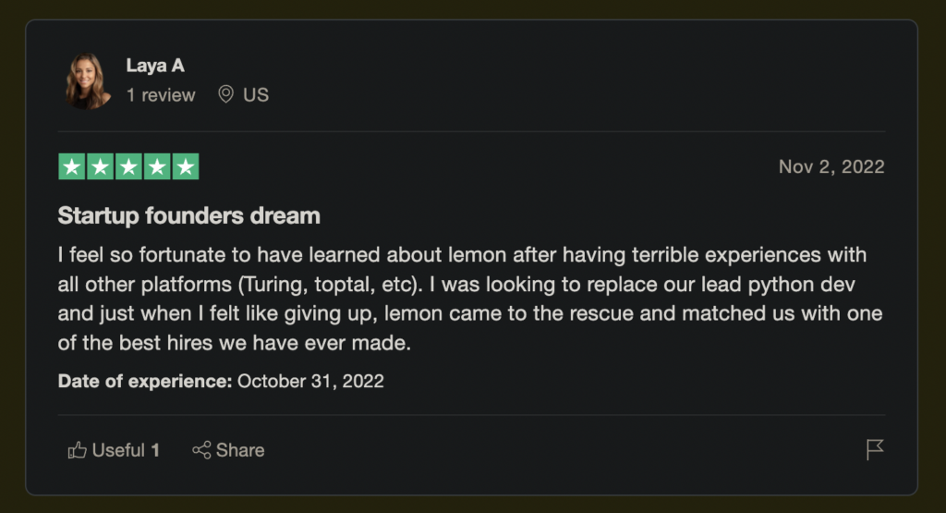
Task: Click the Useful vote count 1
Action: click(155, 450)
